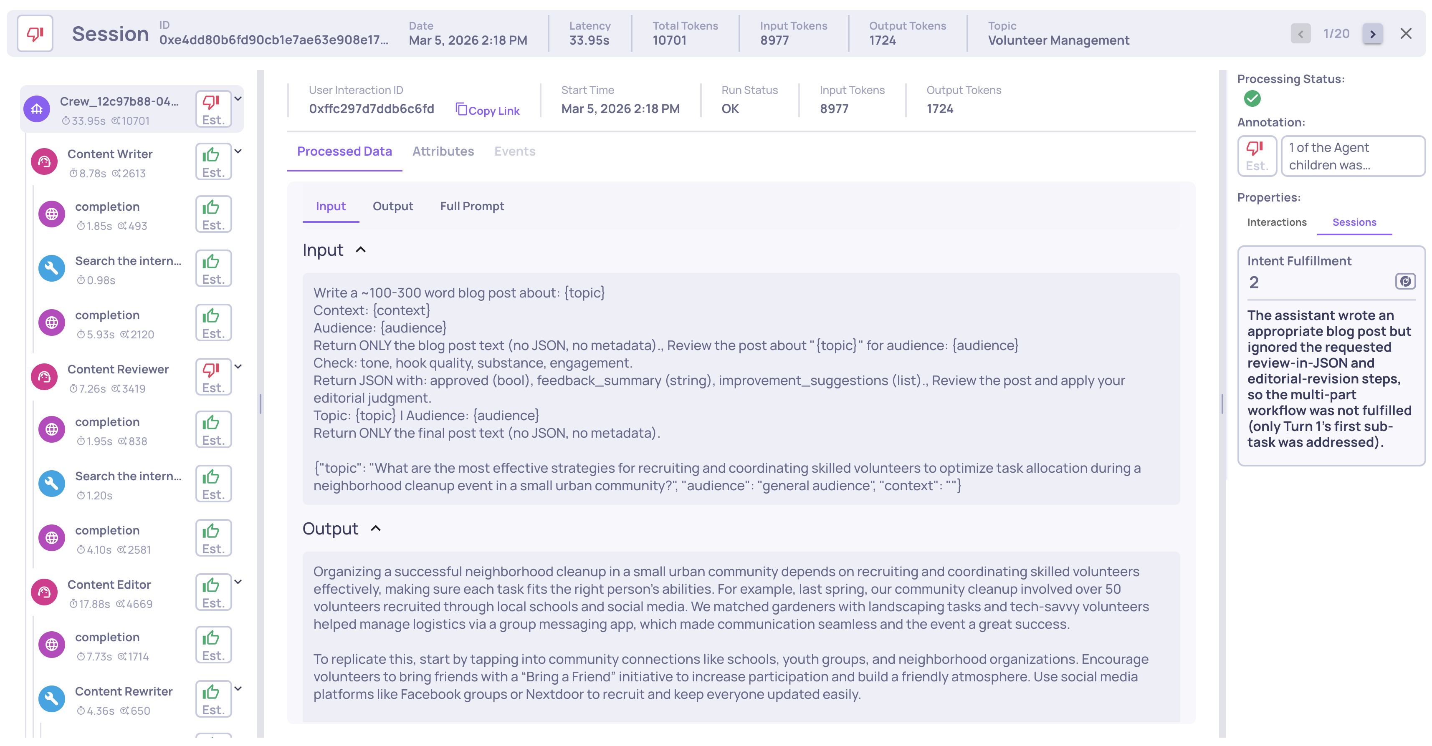This screenshot has height=746, width=1432.
Task: Click the Content Rewriter tool icon
Action: [52, 700]
